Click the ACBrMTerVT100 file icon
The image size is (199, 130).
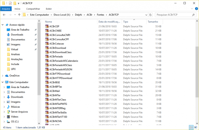point(47,117)
